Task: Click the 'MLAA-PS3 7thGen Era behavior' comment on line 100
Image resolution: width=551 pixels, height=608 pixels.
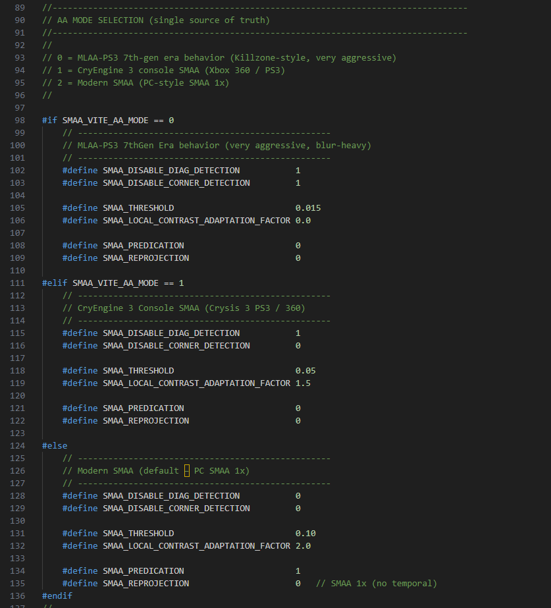Action: 217,146
